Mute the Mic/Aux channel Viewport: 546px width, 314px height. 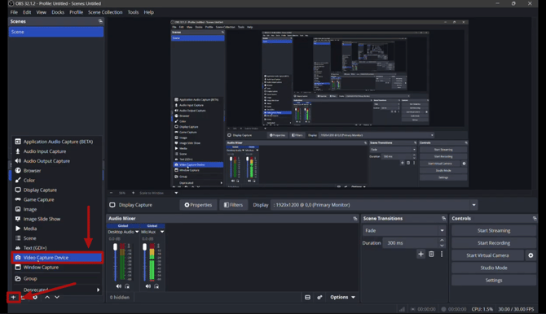coord(148,286)
